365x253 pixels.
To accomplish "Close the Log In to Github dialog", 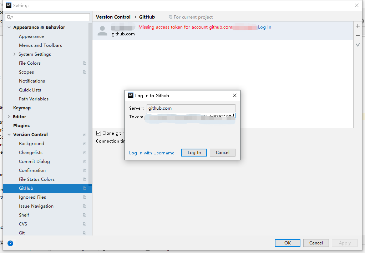I will pos(235,95).
